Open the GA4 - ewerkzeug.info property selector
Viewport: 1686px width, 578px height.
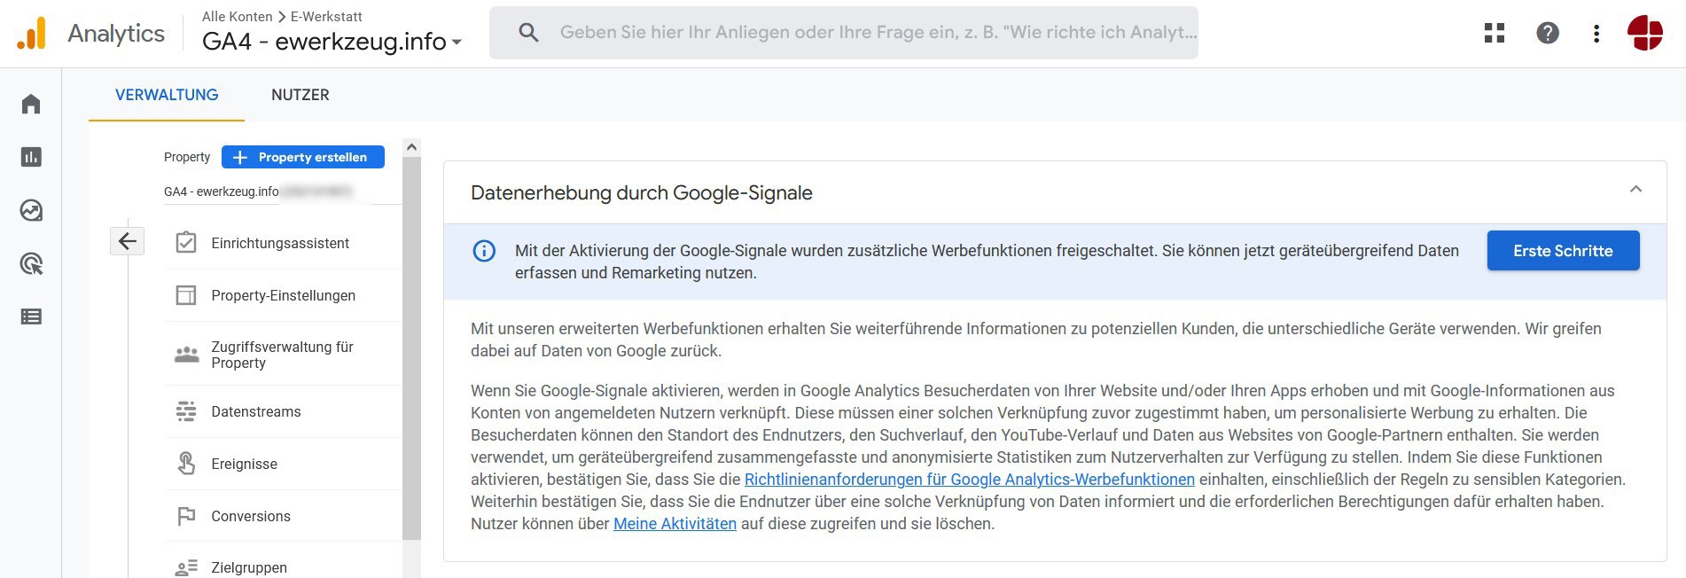point(332,41)
